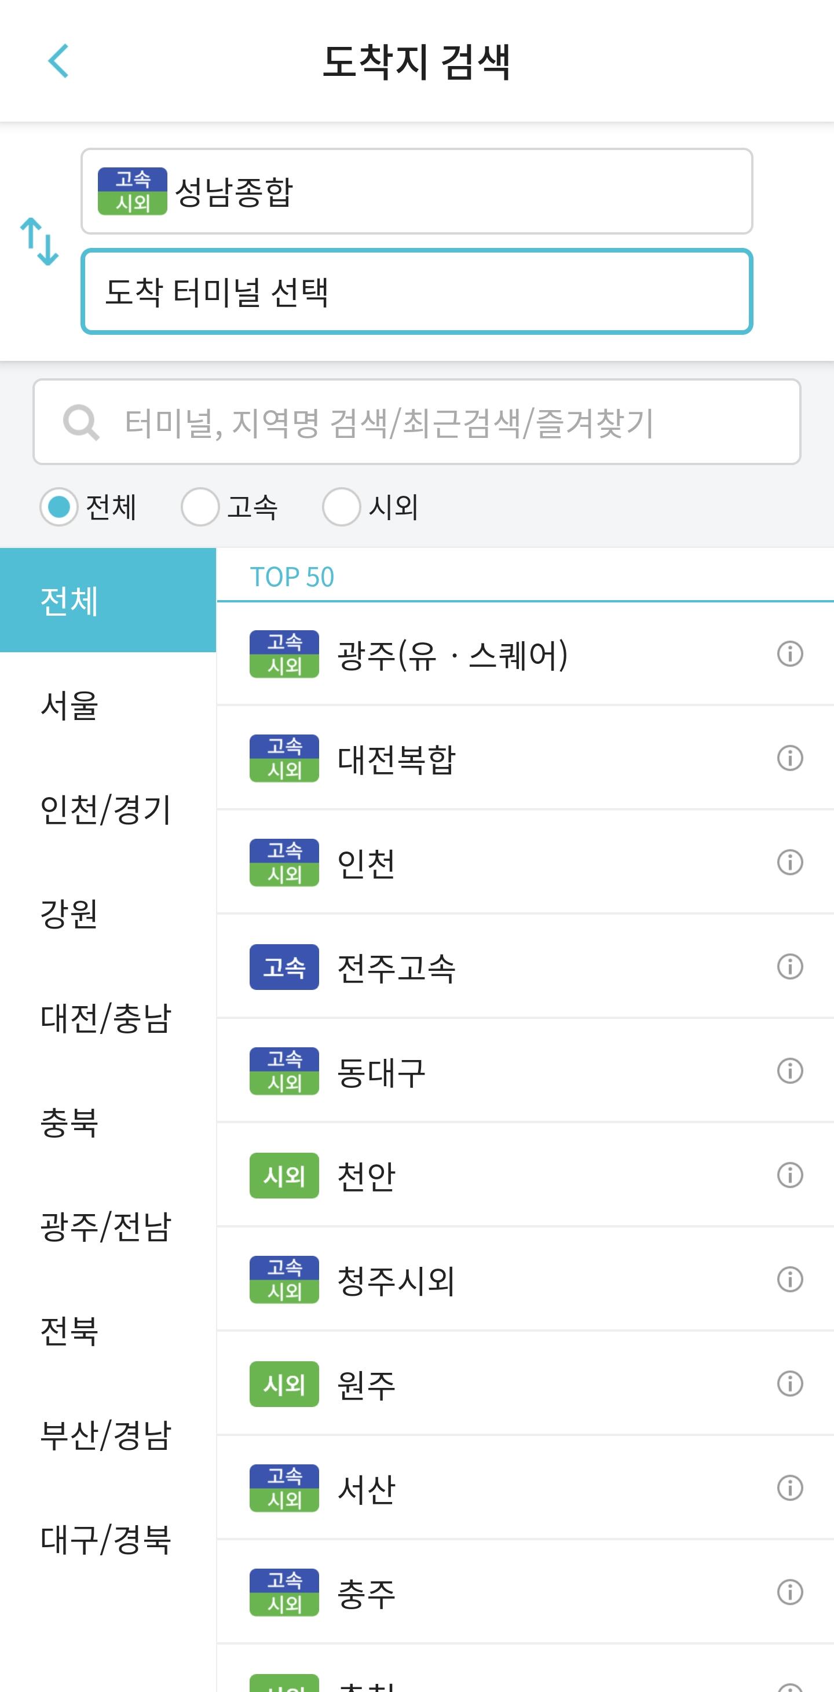
Task: View info icon for 전주고속
Action: coord(789,966)
